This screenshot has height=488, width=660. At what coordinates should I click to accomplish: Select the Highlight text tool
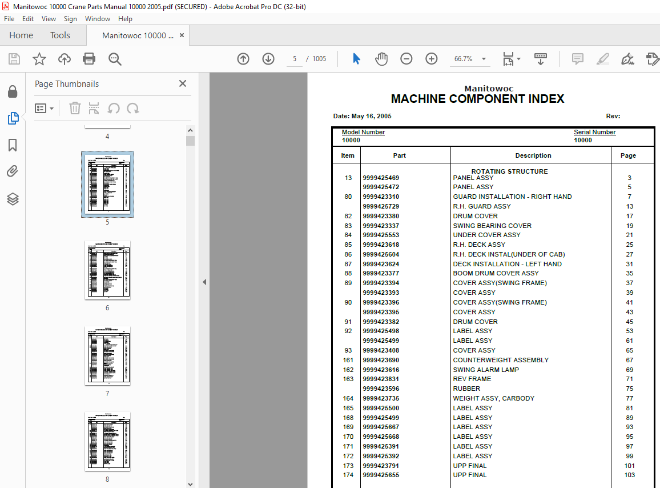click(603, 59)
